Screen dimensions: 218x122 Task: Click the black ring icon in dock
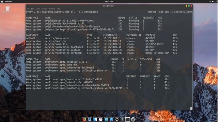pyautogui.click(x=117, y=119)
